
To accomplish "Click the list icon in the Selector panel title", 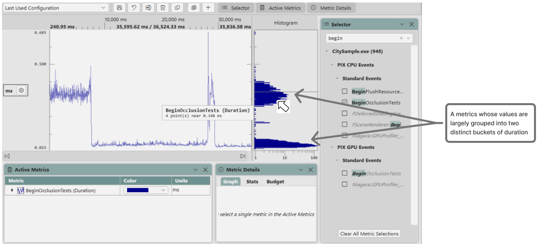I will [326, 24].
